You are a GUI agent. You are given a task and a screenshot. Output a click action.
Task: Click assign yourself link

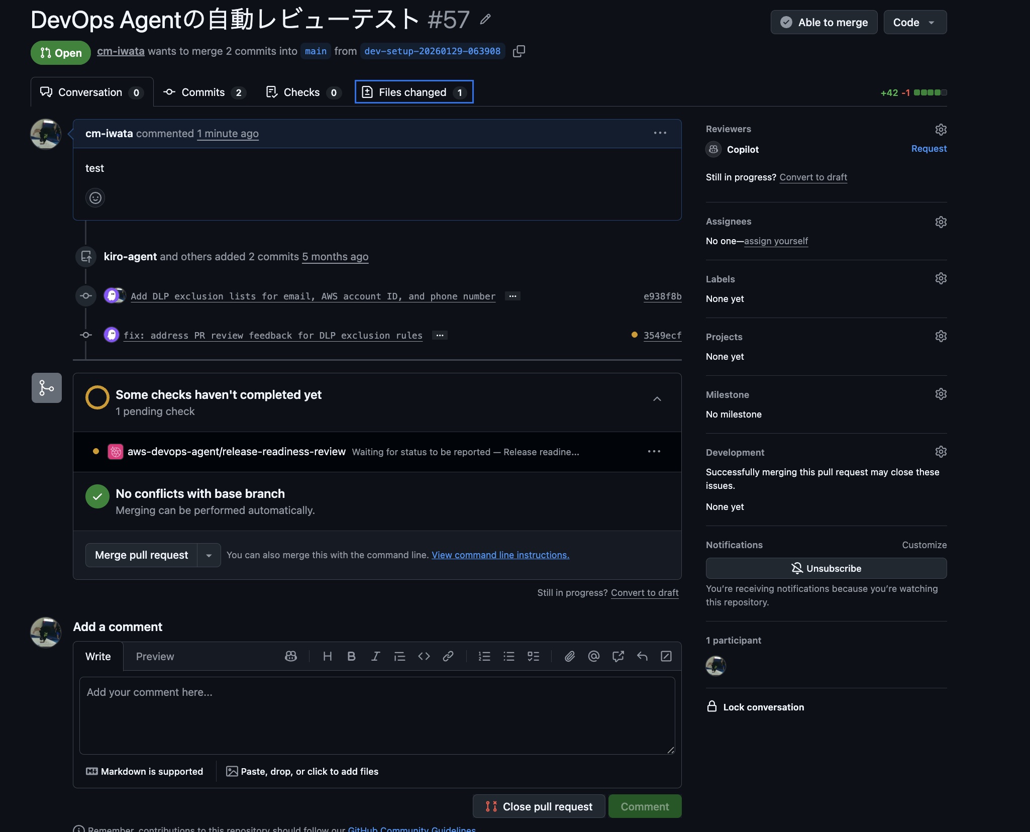(x=776, y=241)
